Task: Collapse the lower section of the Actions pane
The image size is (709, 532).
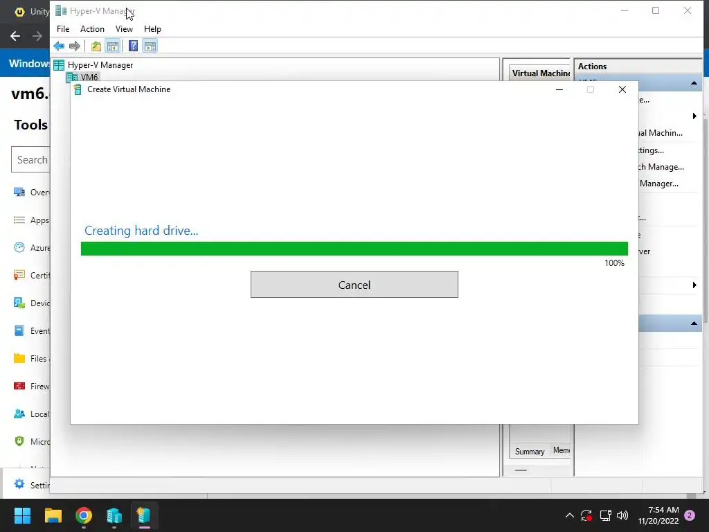Action: pos(694,323)
